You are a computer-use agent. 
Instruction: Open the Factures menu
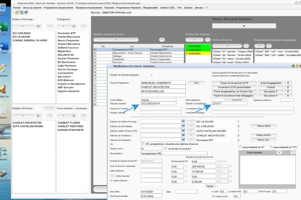(109, 8)
